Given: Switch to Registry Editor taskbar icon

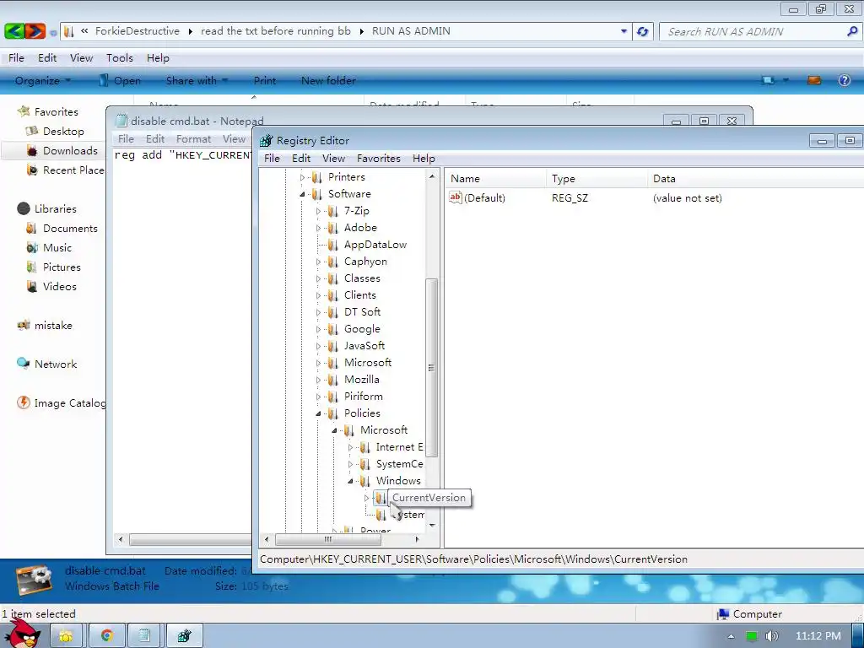Looking at the screenshot, I should [184, 636].
